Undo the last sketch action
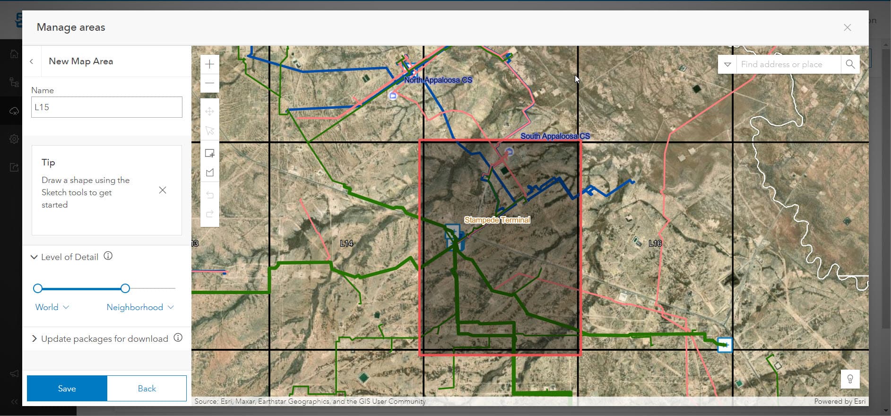 click(x=210, y=195)
